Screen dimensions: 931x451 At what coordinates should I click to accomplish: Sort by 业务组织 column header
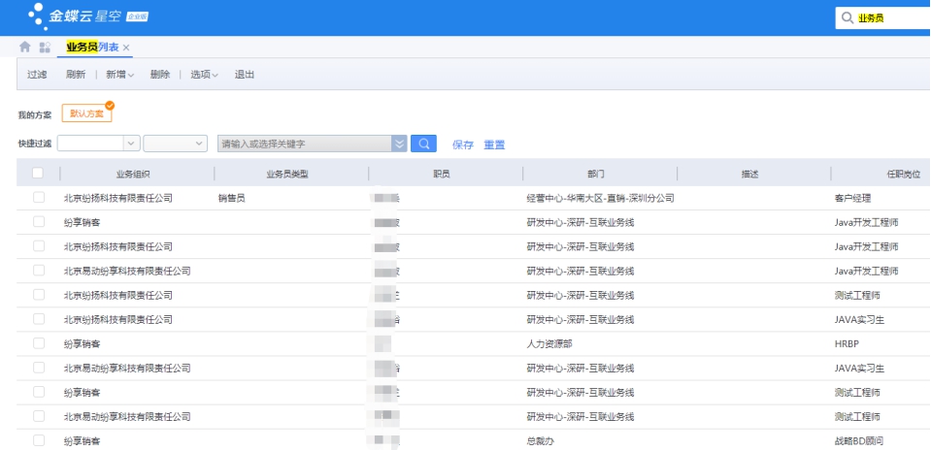pyautogui.click(x=133, y=175)
